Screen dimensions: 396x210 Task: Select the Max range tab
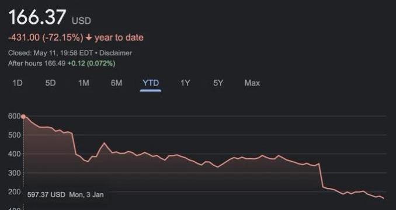point(252,83)
